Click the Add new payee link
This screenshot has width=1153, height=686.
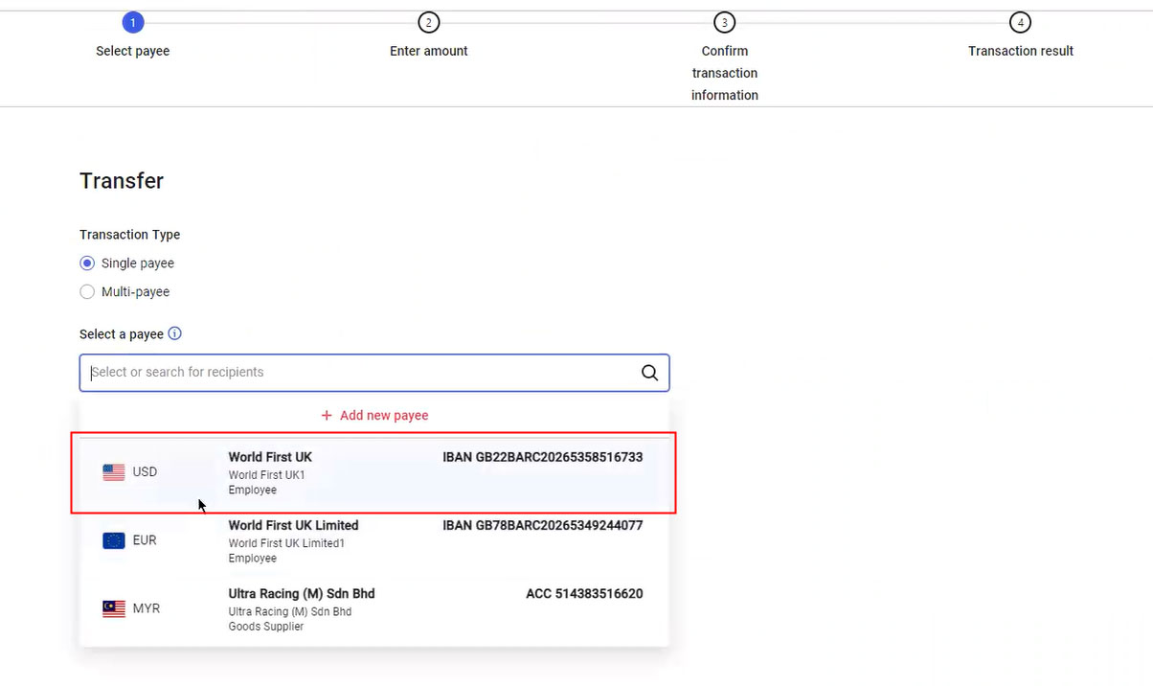(374, 416)
